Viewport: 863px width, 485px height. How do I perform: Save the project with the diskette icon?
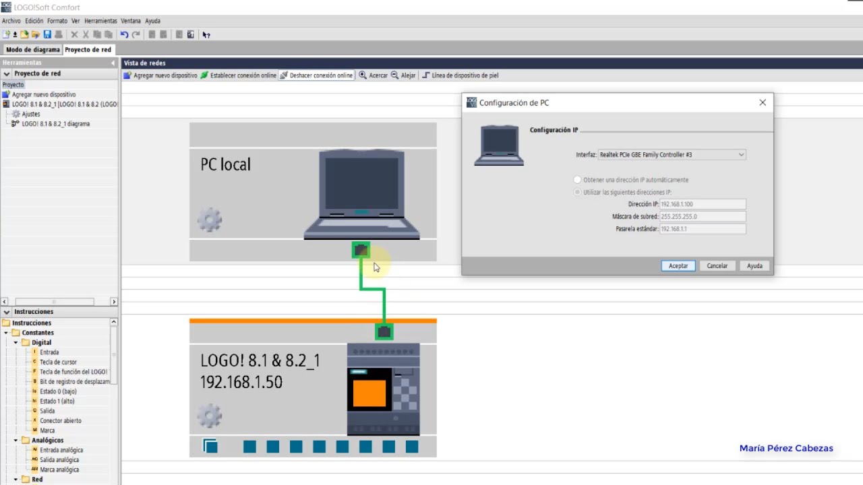coord(47,34)
